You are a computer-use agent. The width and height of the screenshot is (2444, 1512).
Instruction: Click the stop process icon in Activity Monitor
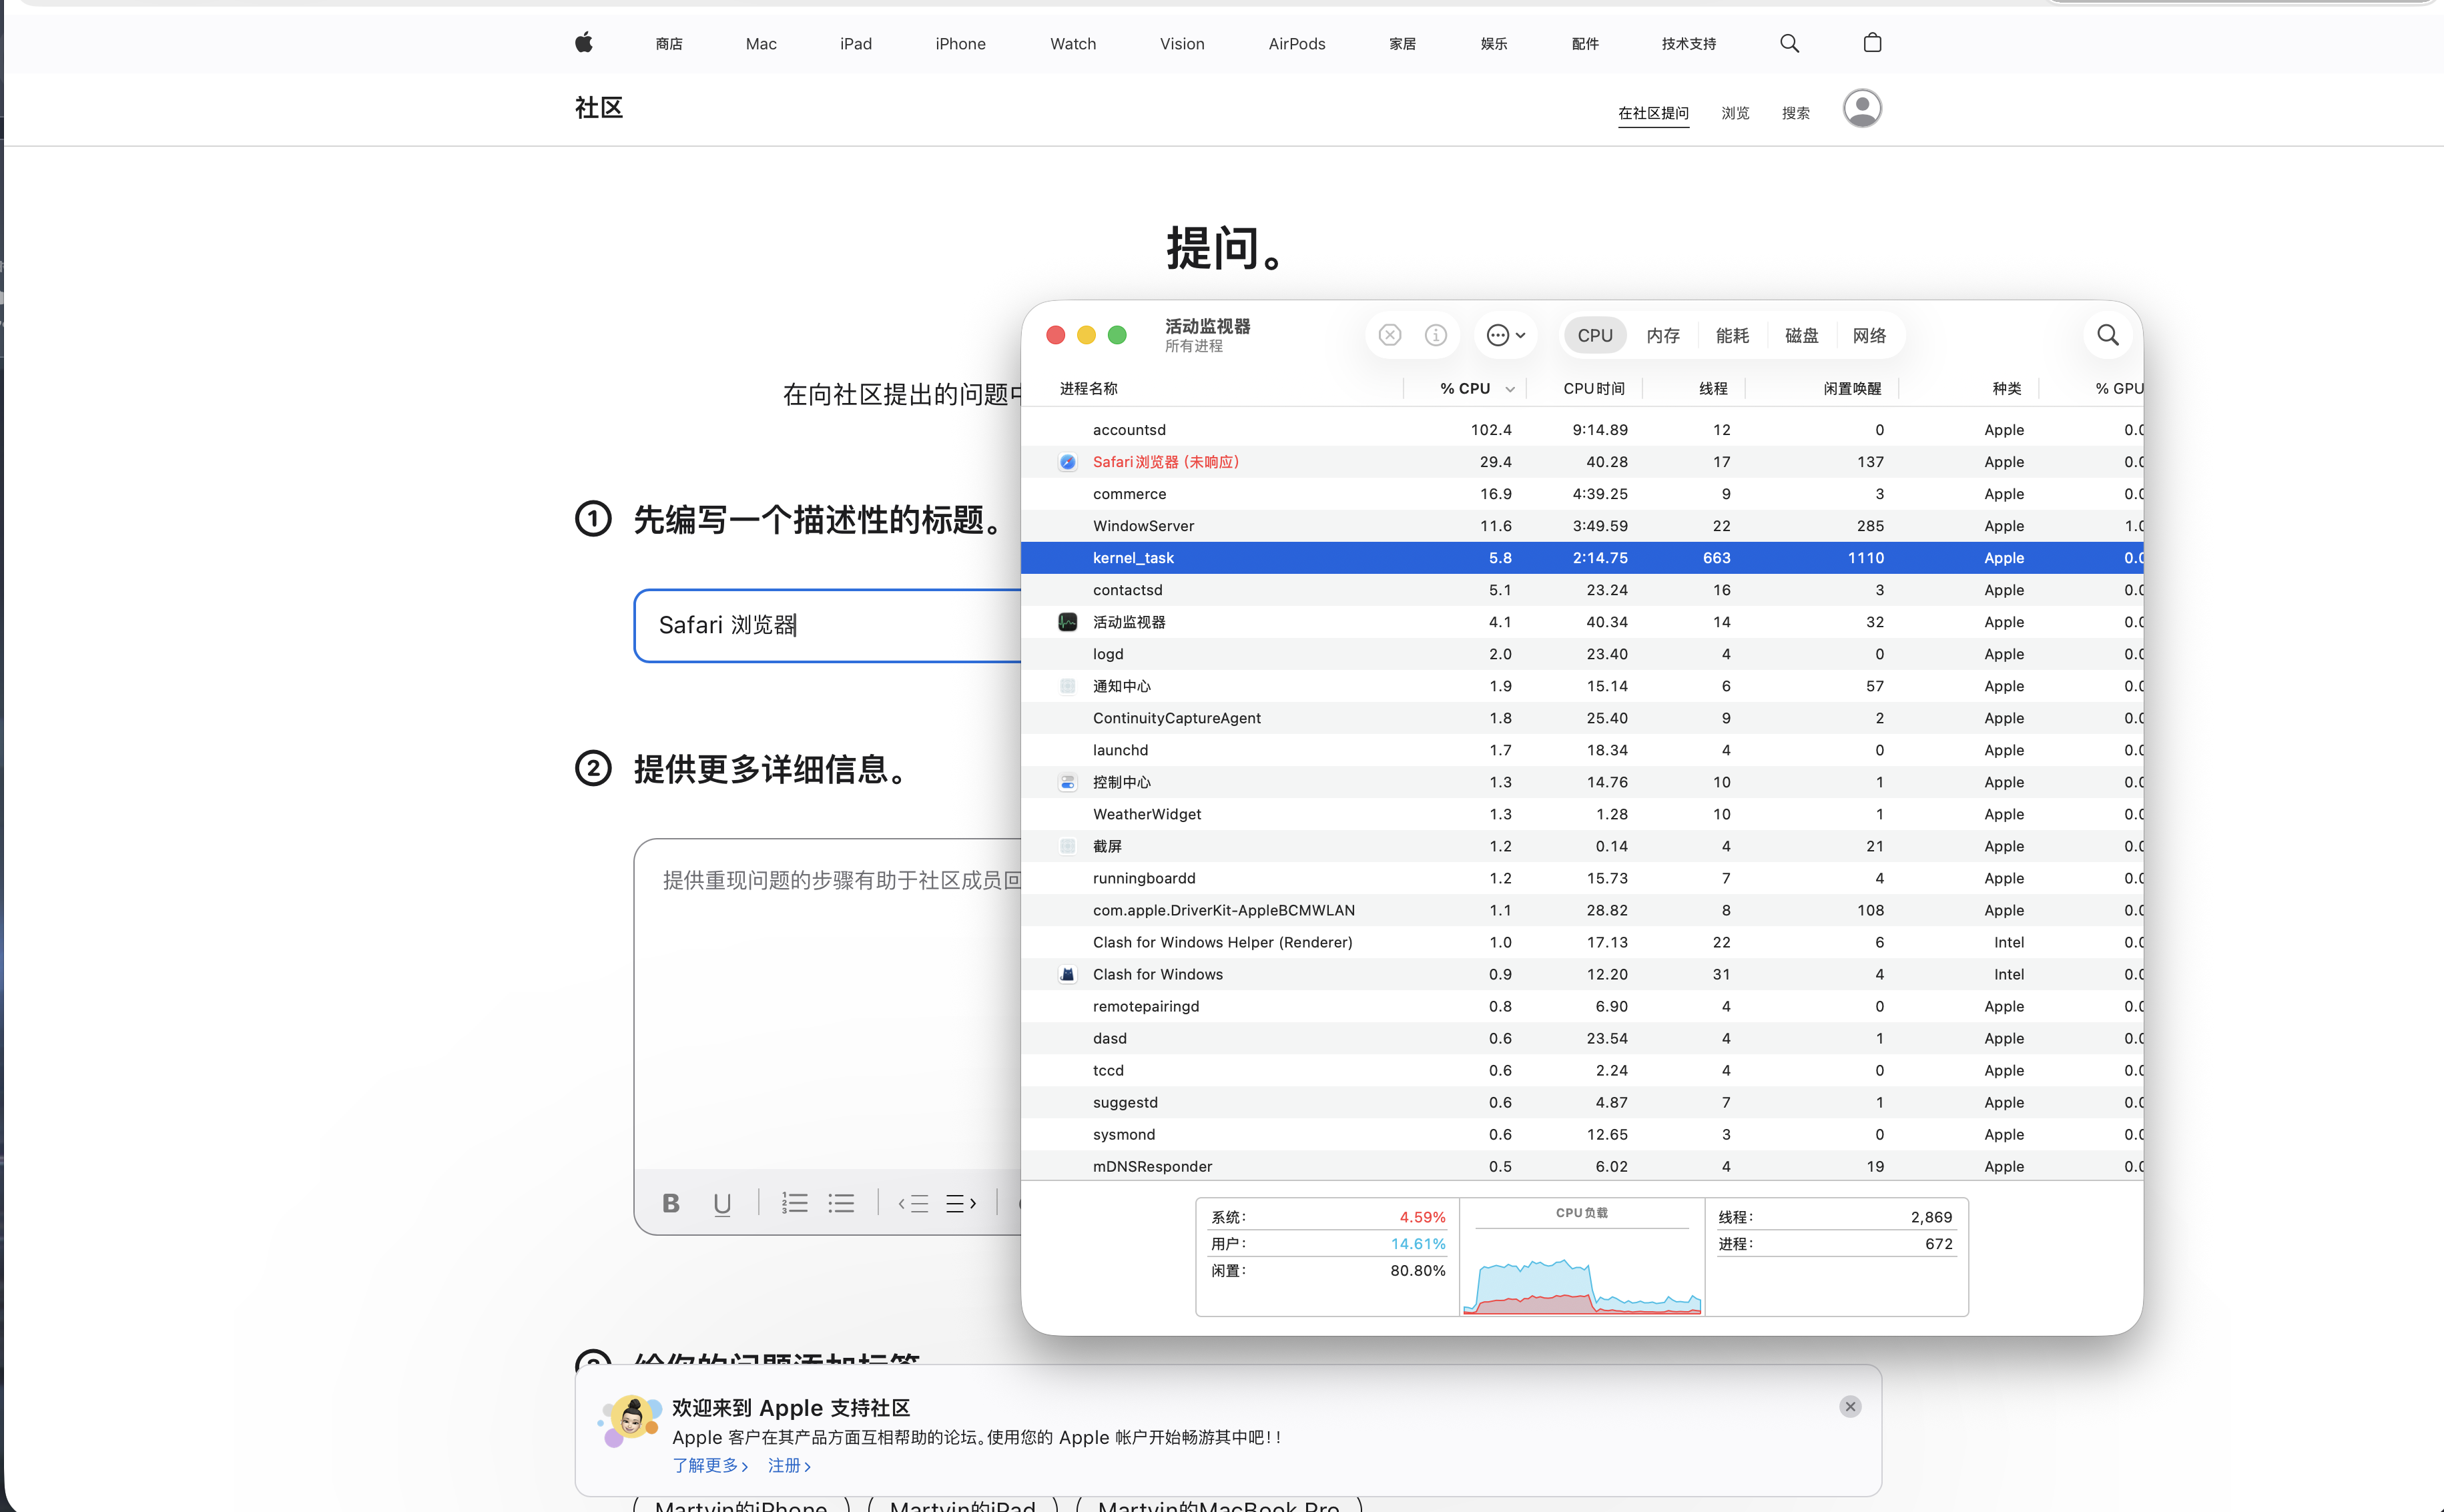(x=1389, y=335)
